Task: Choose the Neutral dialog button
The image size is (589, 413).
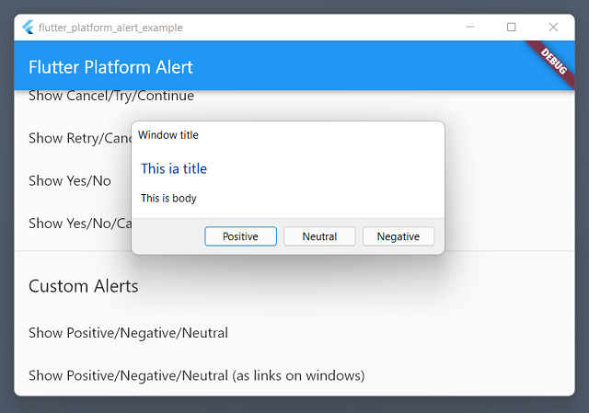Action: click(319, 236)
